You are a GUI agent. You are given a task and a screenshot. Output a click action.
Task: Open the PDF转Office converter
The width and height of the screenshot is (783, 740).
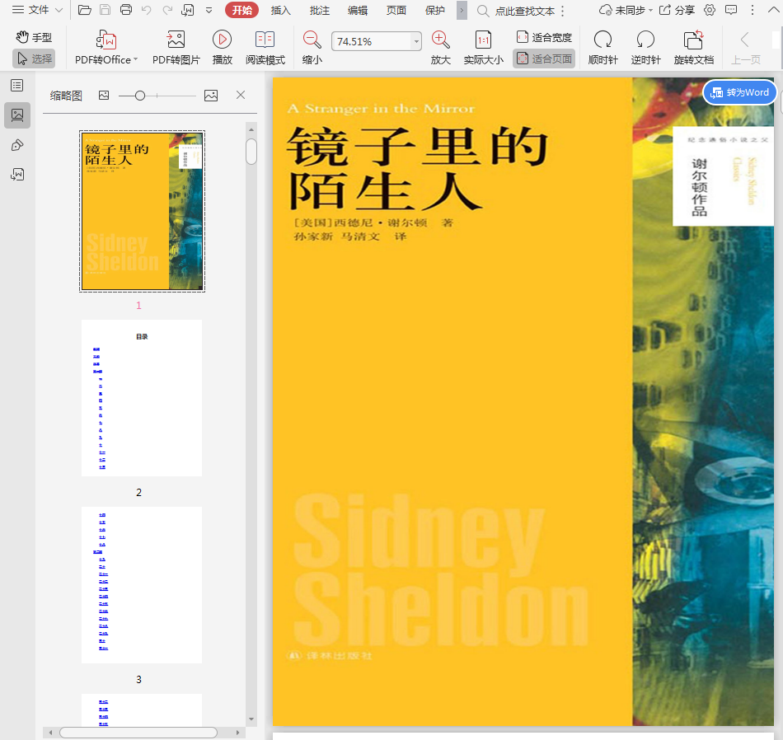coord(105,48)
